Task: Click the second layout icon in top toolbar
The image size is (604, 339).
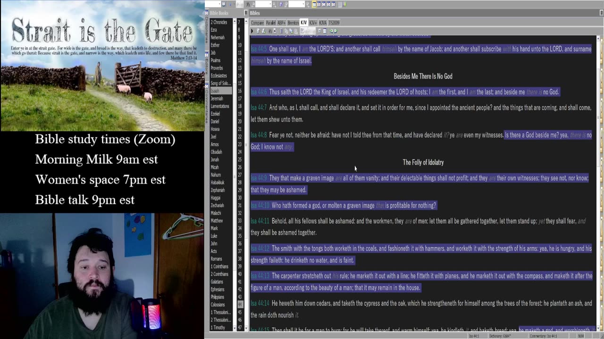Action: [319, 4]
